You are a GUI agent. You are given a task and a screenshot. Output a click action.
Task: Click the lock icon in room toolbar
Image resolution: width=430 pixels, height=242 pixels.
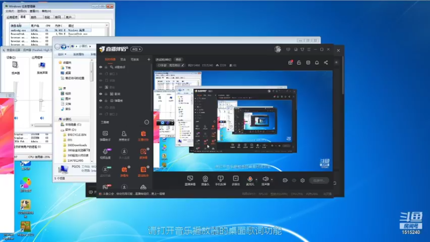(x=299, y=62)
